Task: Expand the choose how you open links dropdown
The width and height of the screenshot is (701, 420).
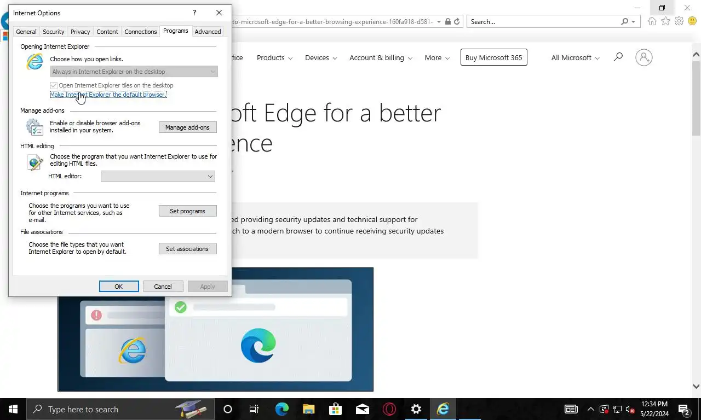Action: [134, 72]
